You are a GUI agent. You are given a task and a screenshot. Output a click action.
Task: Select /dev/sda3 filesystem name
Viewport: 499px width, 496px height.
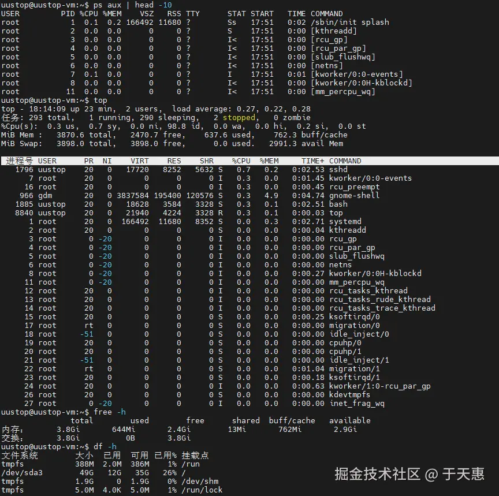[21, 473]
